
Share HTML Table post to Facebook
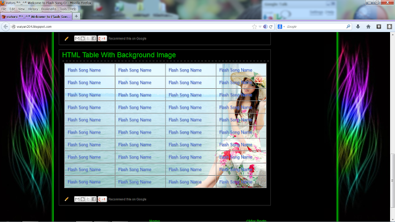pyautogui.click(x=94, y=199)
